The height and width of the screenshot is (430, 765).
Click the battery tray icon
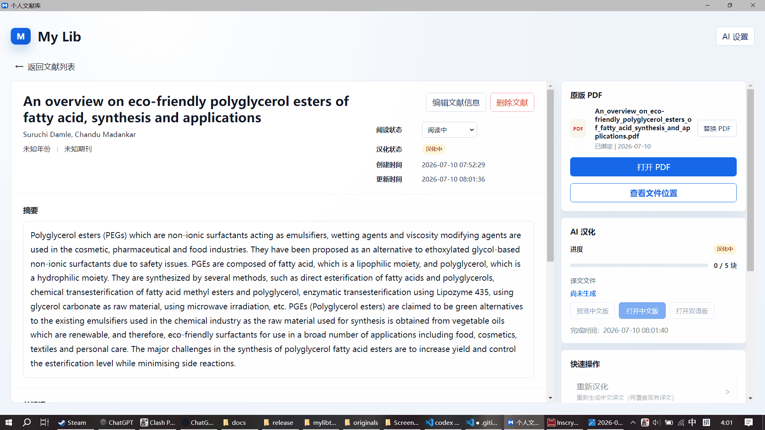(669, 422)
